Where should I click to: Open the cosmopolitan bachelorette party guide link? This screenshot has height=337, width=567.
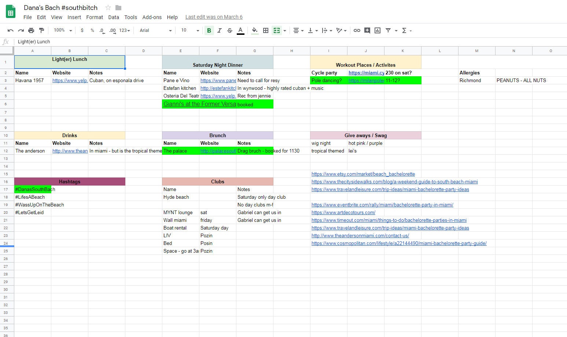point(399,243)
